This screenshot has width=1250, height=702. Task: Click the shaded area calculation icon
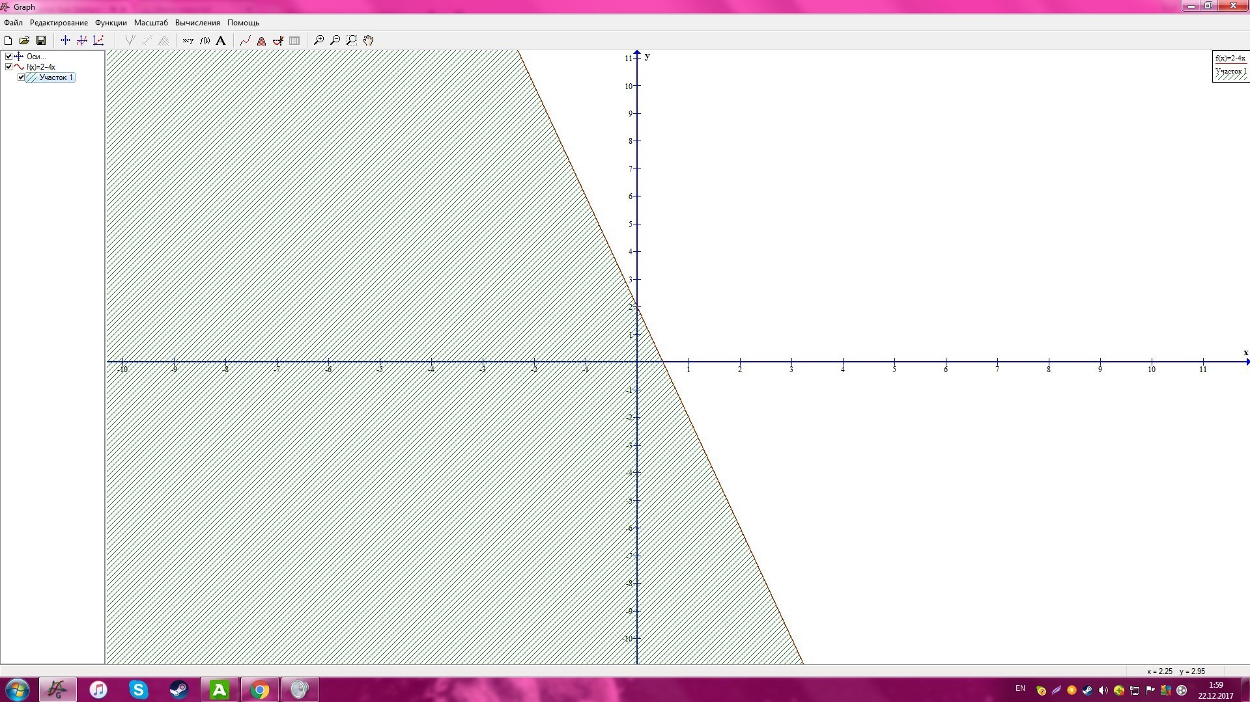click(x=261, y=40)
